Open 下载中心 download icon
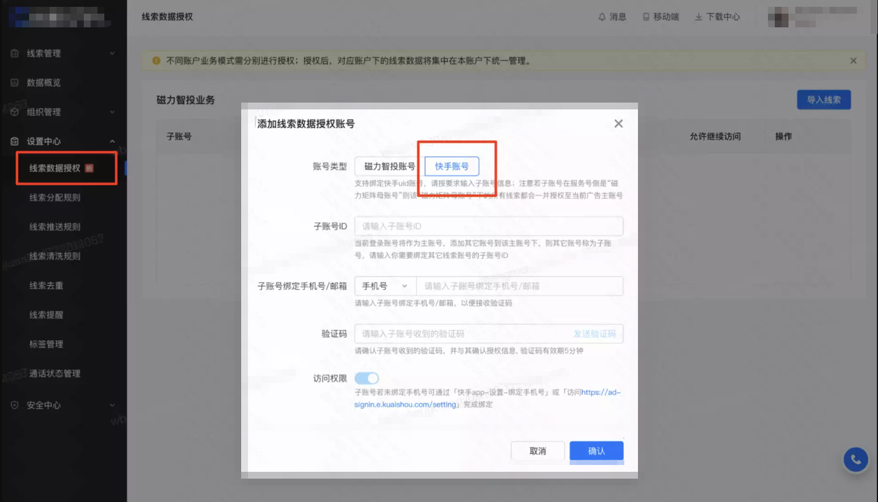This screenshot has height=502, width=878. [699, 17]
